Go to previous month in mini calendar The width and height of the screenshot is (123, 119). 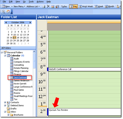[6, 22]
